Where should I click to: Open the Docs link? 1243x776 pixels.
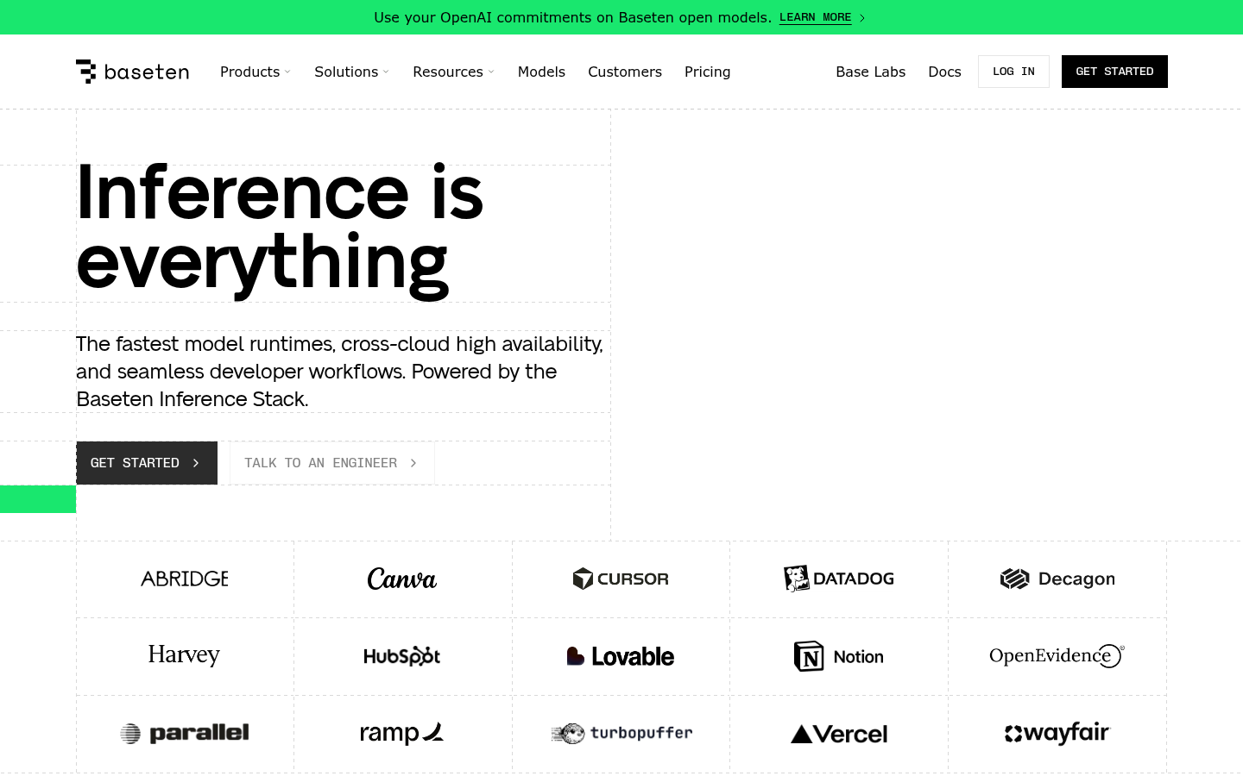tap(944, 72)
